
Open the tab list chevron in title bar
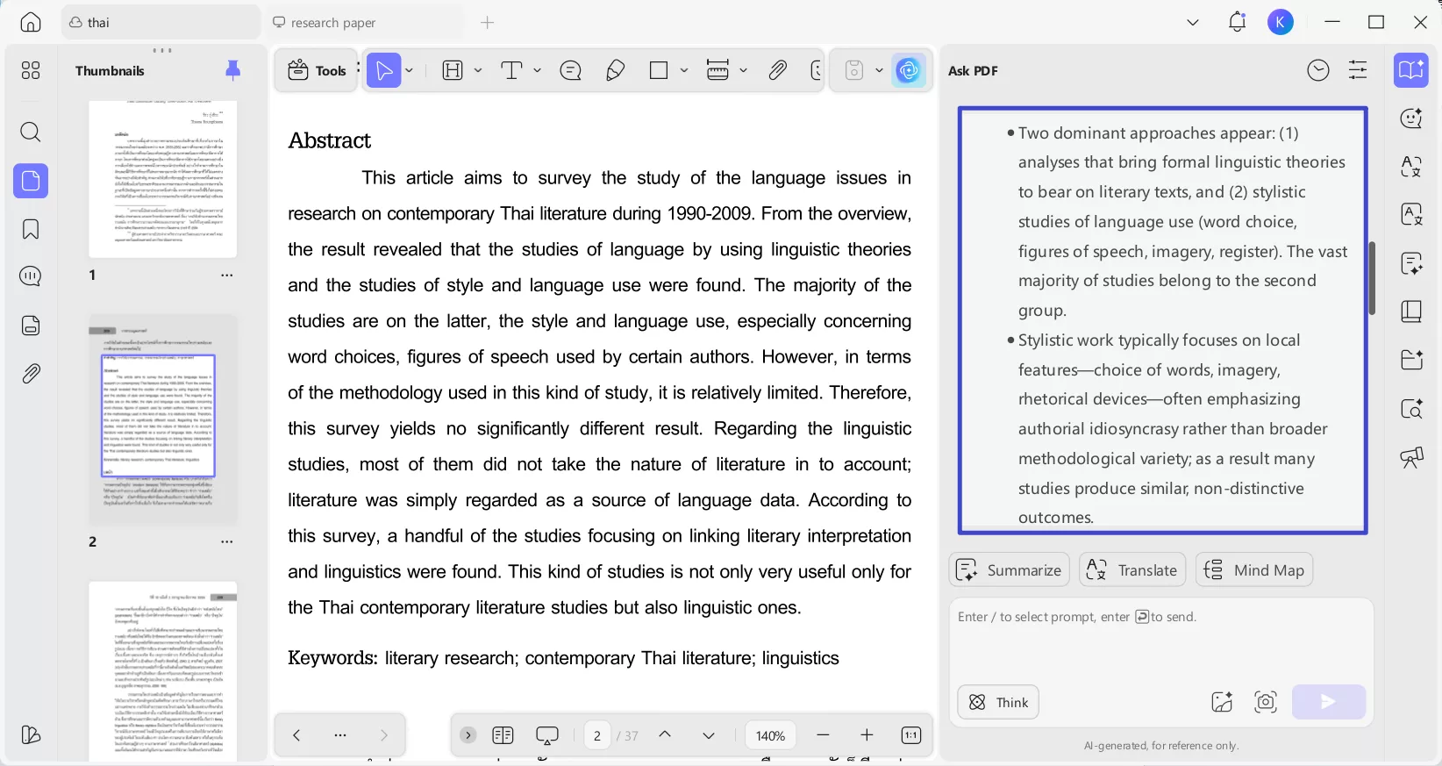(x=1193, y=23)
